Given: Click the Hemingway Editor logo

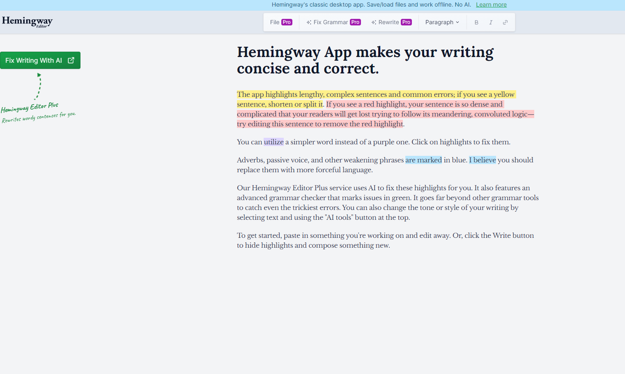Looking at the screenshot, I should pos(28,22).
